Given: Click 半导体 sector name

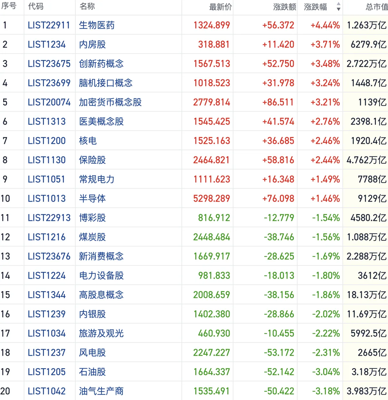Looking at the screenshot, I should coord(92,198).
